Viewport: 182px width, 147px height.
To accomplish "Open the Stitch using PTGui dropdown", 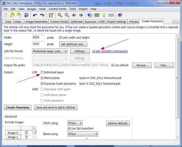I will point(75,123).
